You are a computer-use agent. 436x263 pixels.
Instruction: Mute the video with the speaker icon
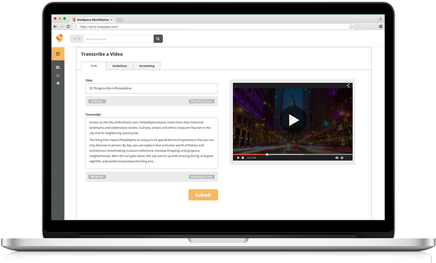(x=337, y=158)
